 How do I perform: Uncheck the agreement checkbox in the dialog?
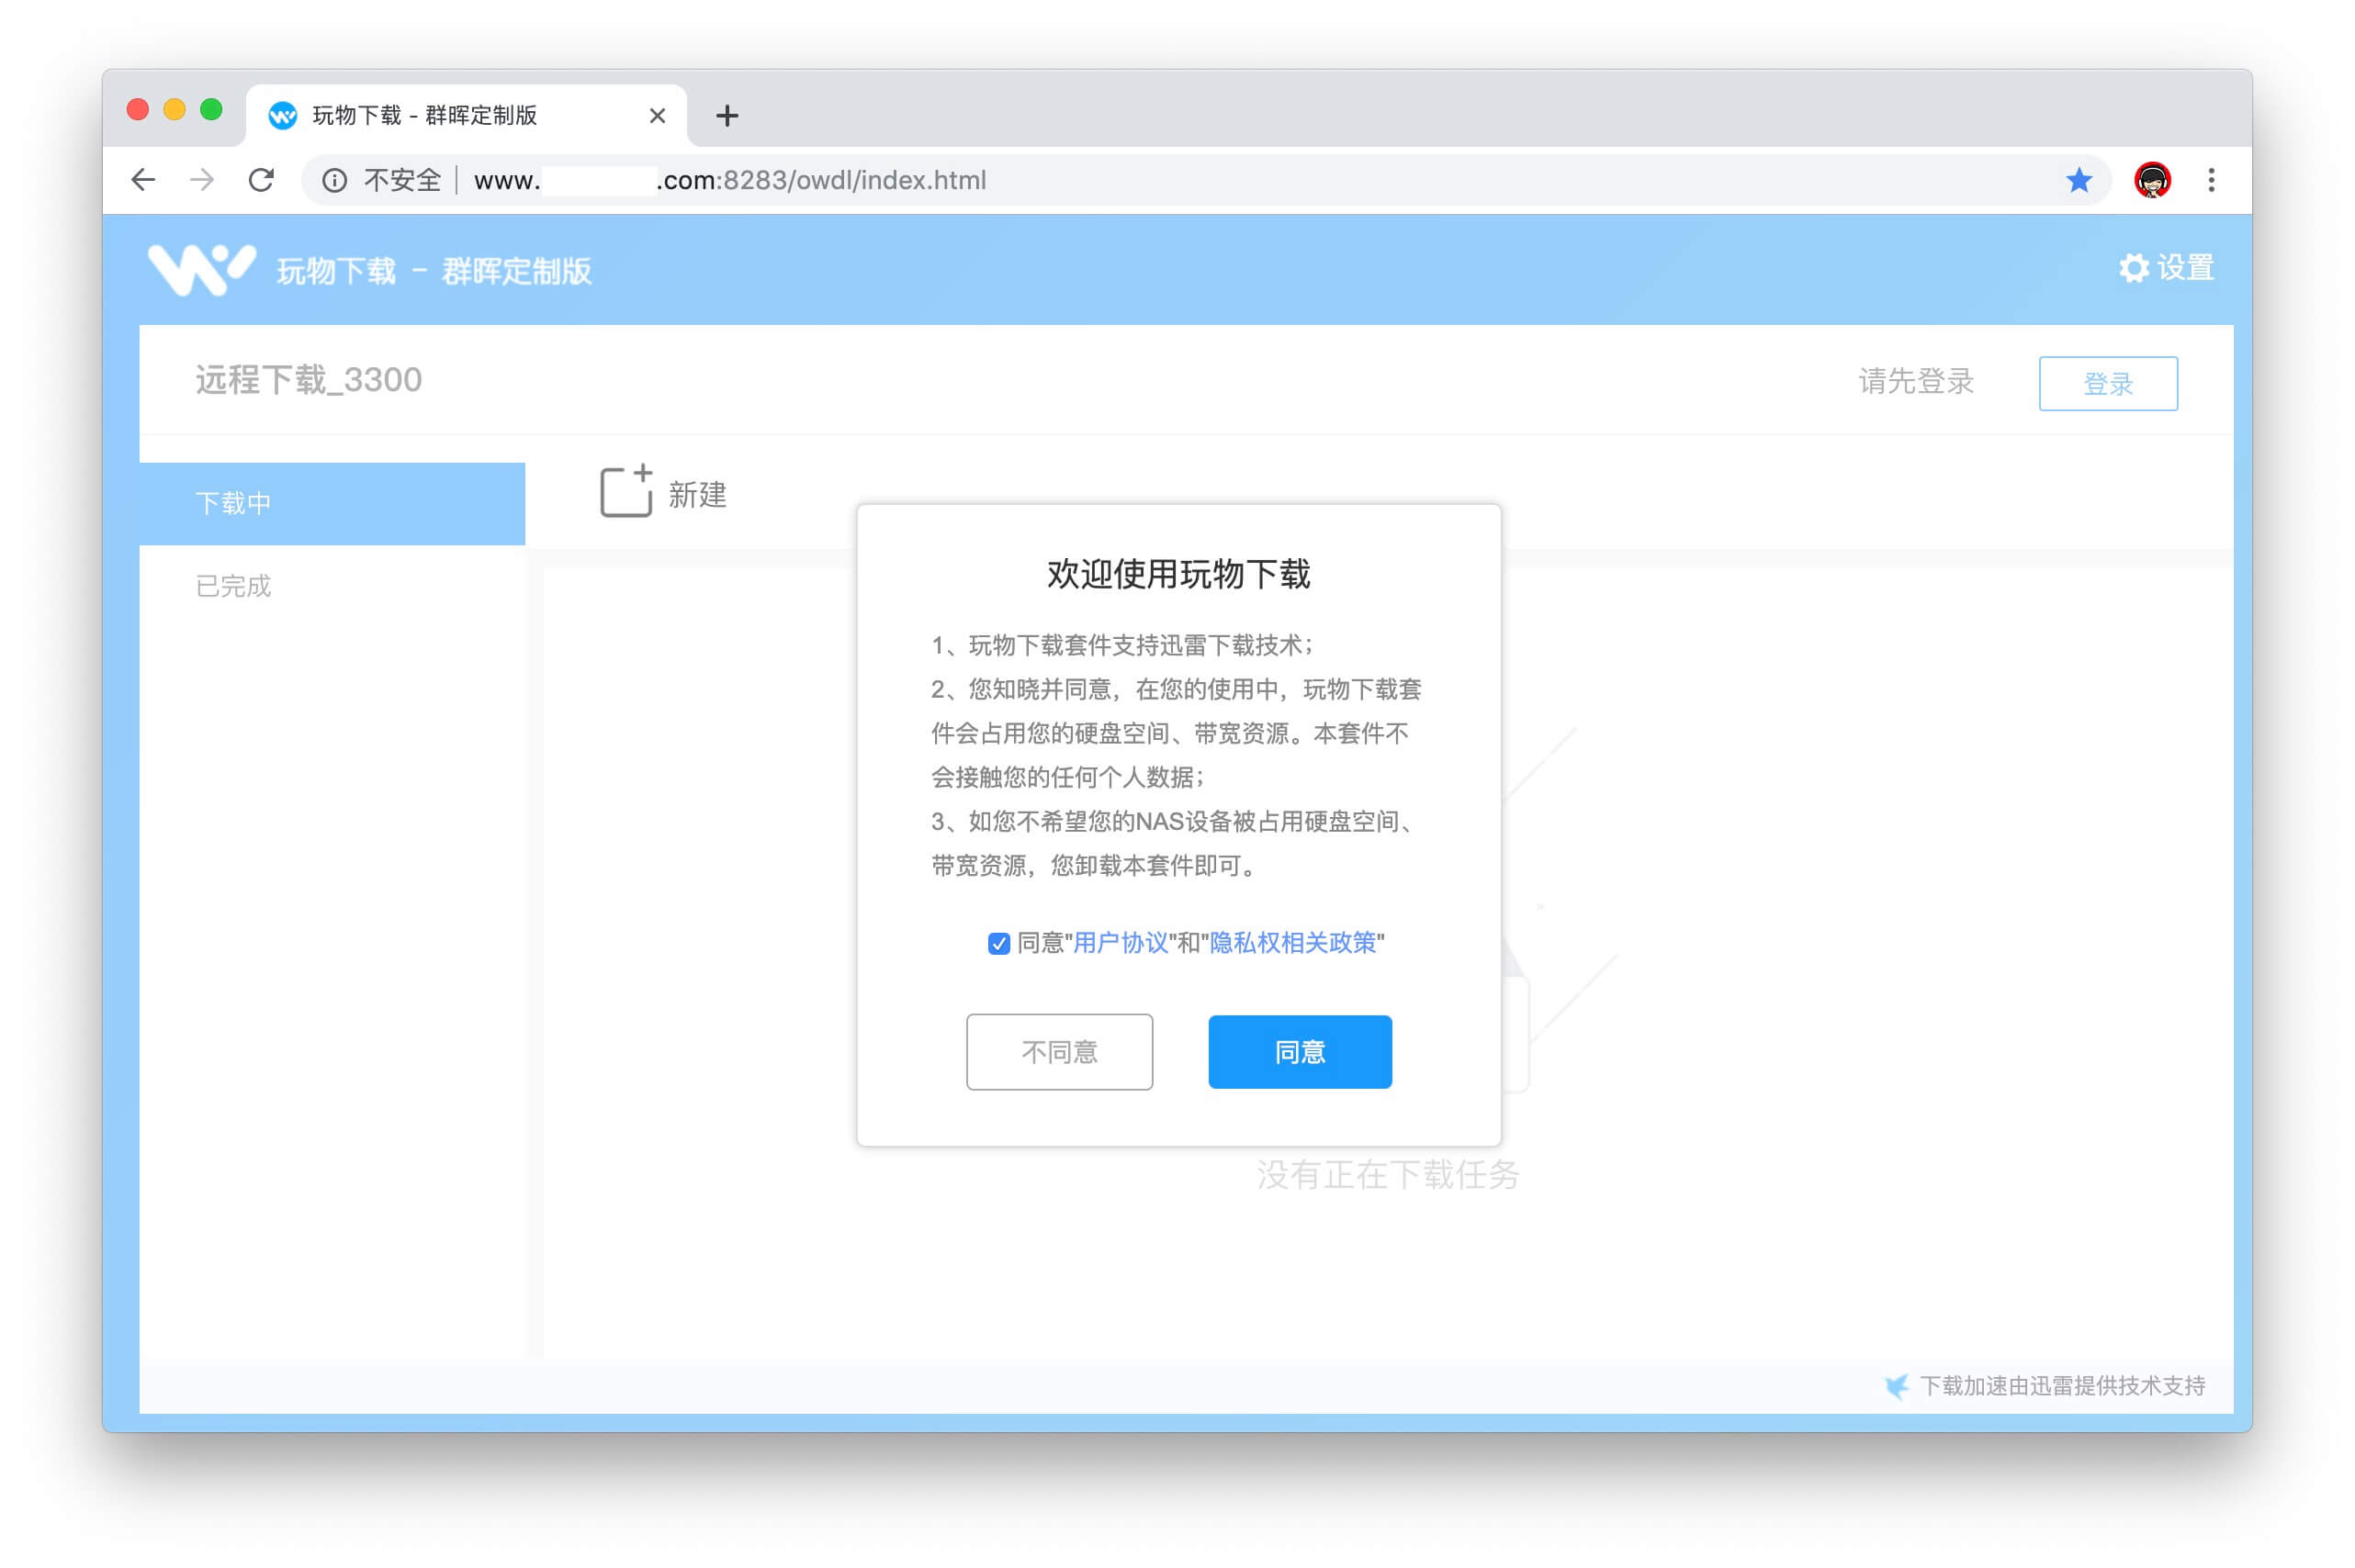pyautogui.click(x=998, y=944)
